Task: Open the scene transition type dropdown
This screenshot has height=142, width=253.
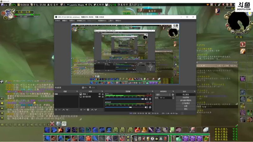Action: click(163, 95)
